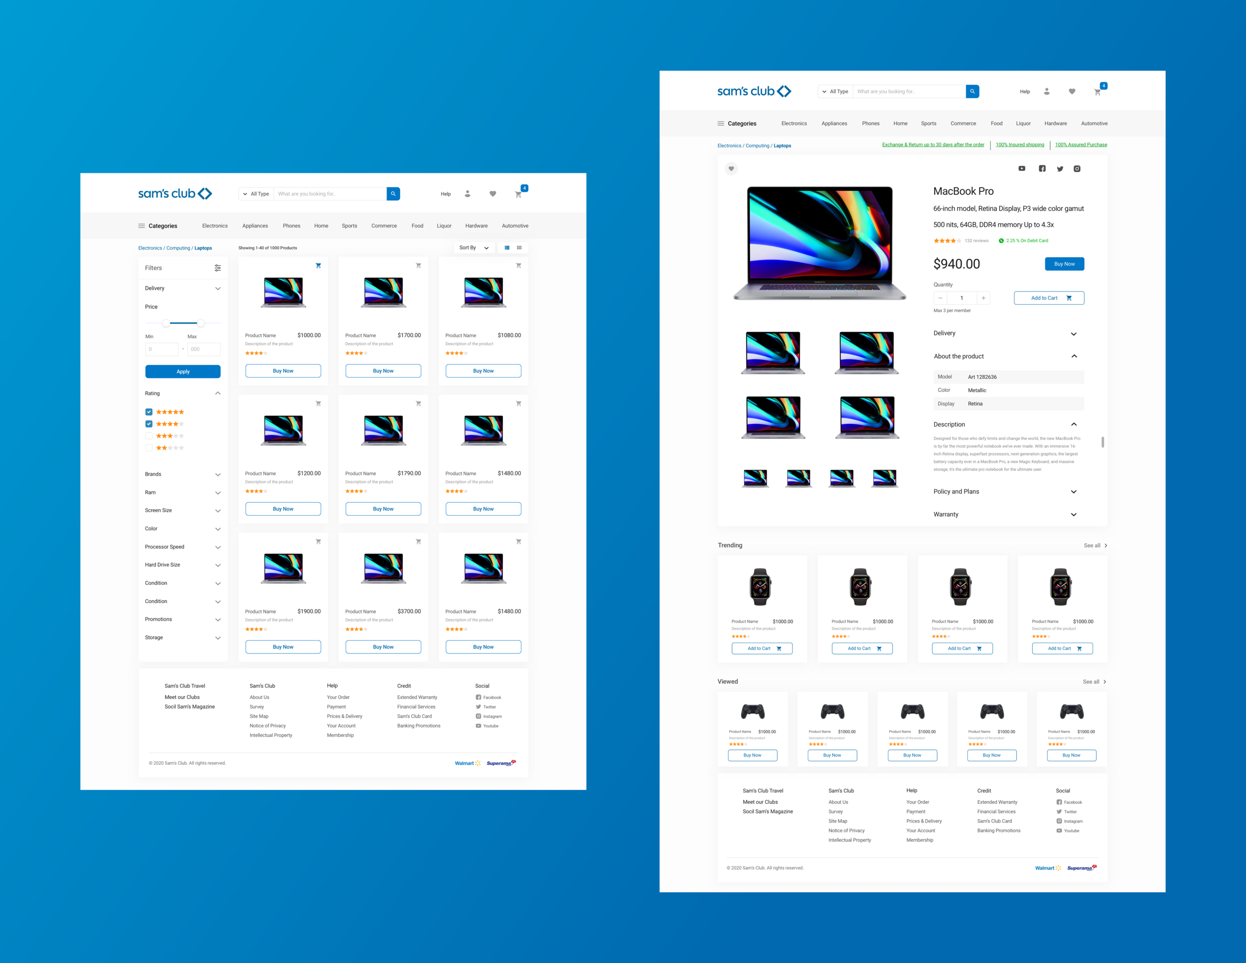The image size is (1246, 963).
Task: Open Appliances menu in right page nav
Action: 834,123
